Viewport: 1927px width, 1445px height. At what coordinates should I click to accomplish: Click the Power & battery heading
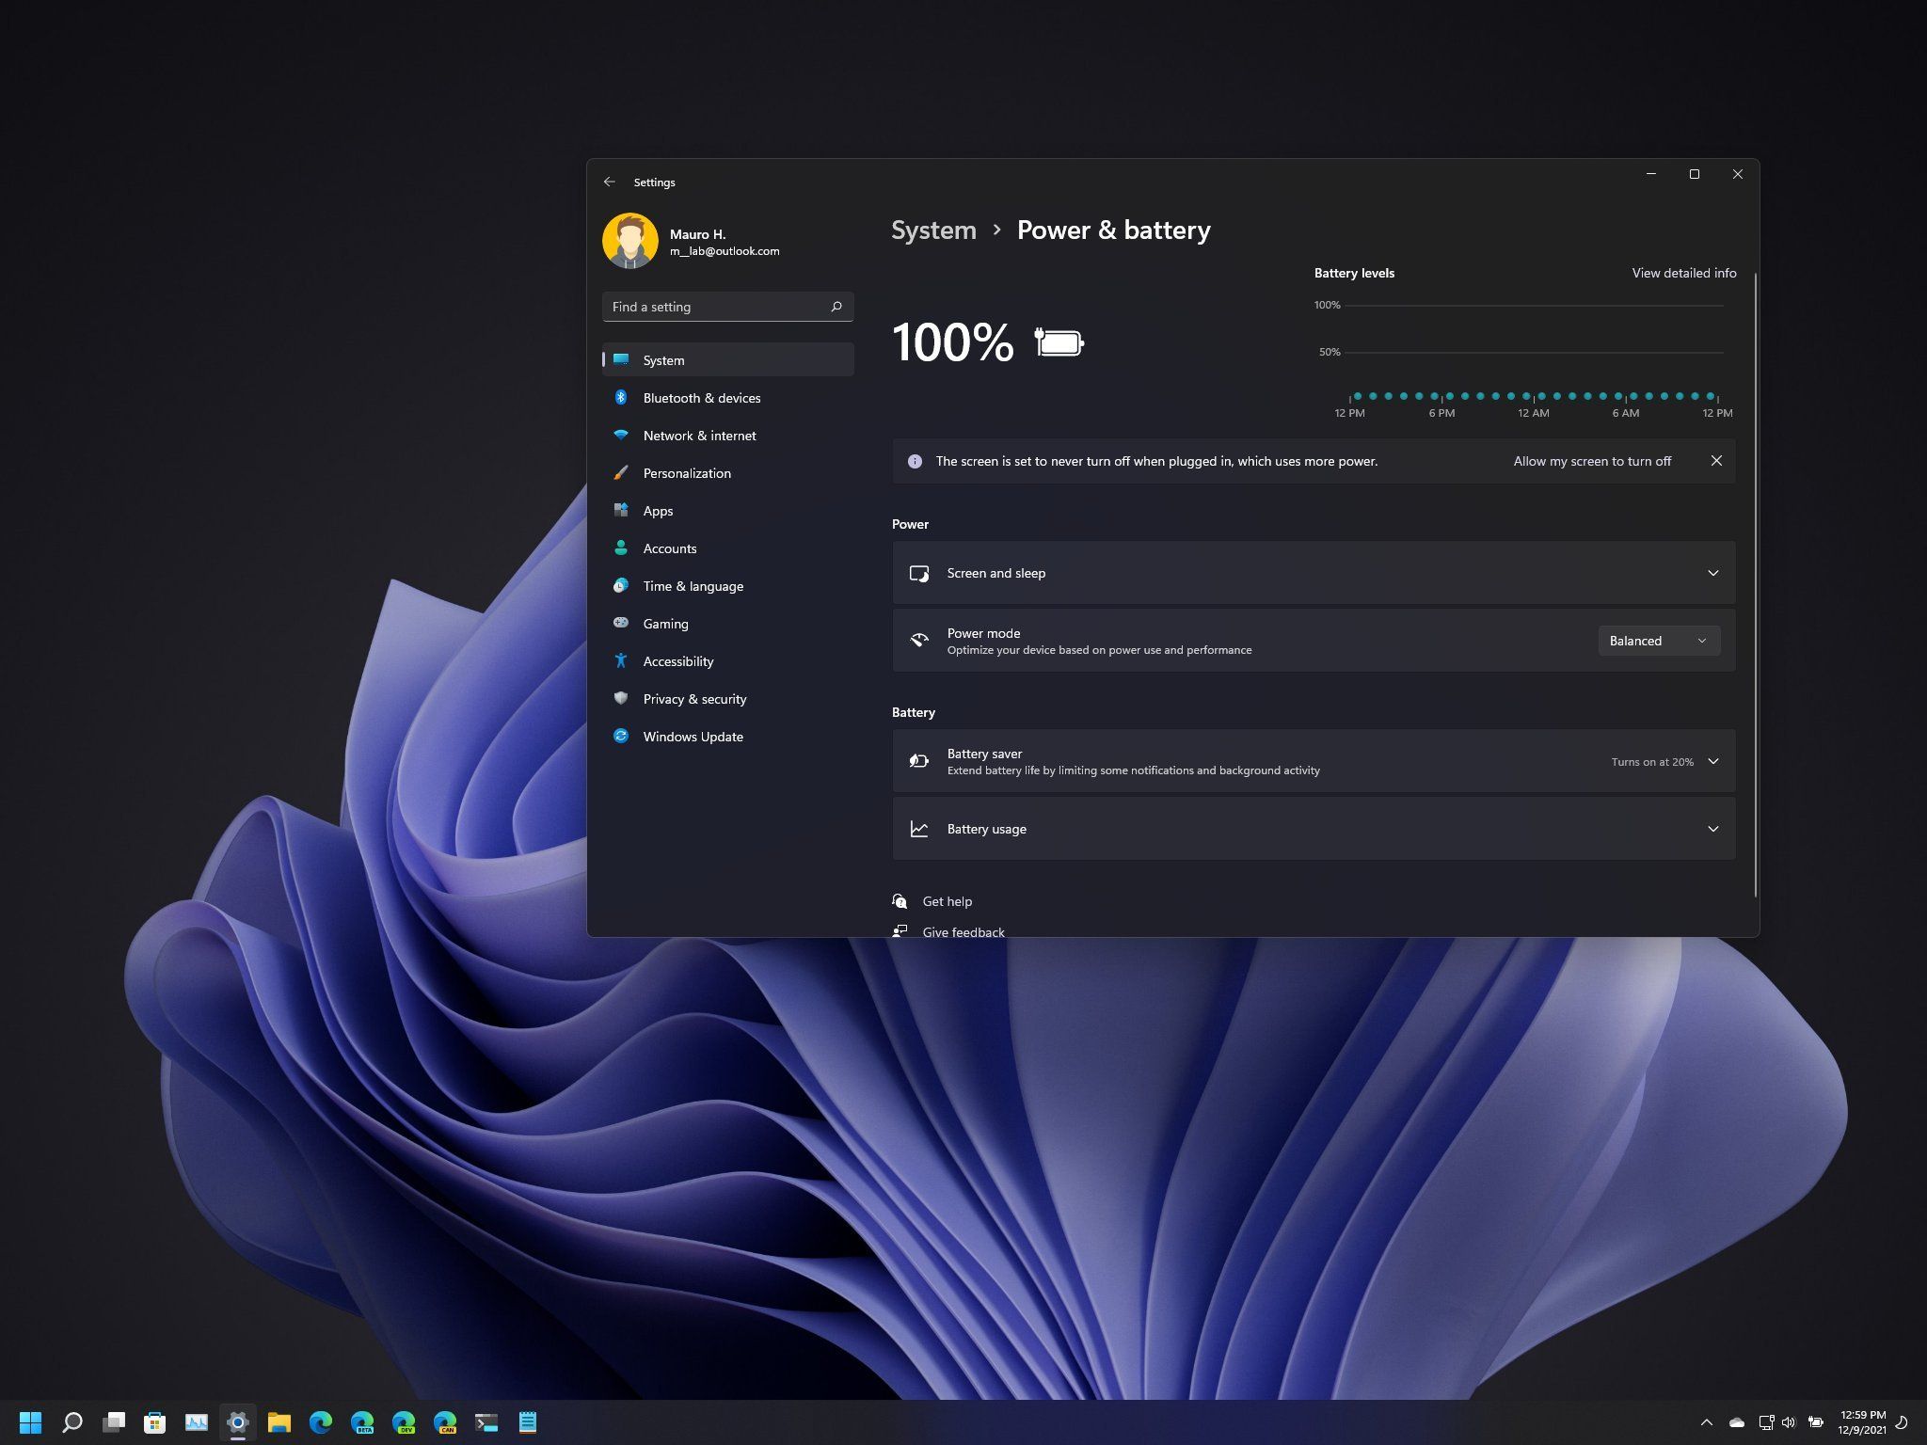point(1114,230)
